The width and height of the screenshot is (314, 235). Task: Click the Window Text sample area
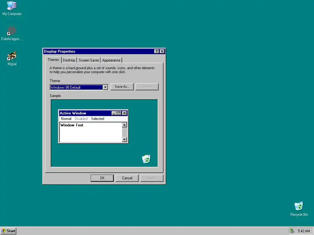pos(91,132)
